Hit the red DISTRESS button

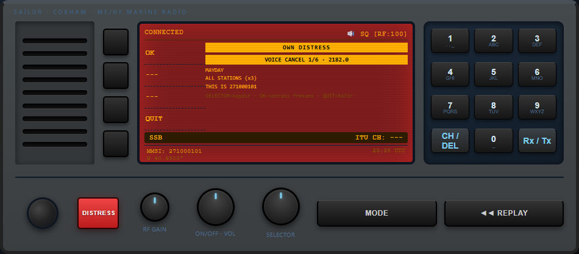point(98,213)
